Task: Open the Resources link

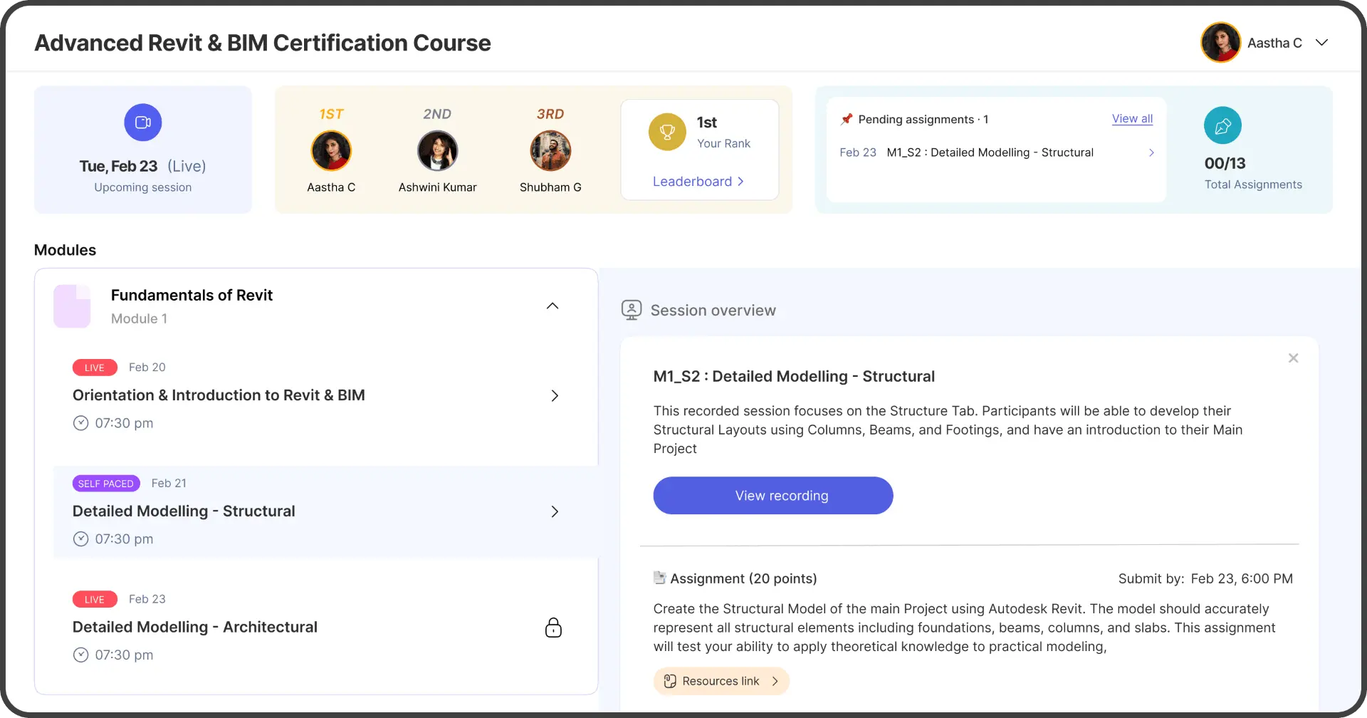Action: [721, 681]
